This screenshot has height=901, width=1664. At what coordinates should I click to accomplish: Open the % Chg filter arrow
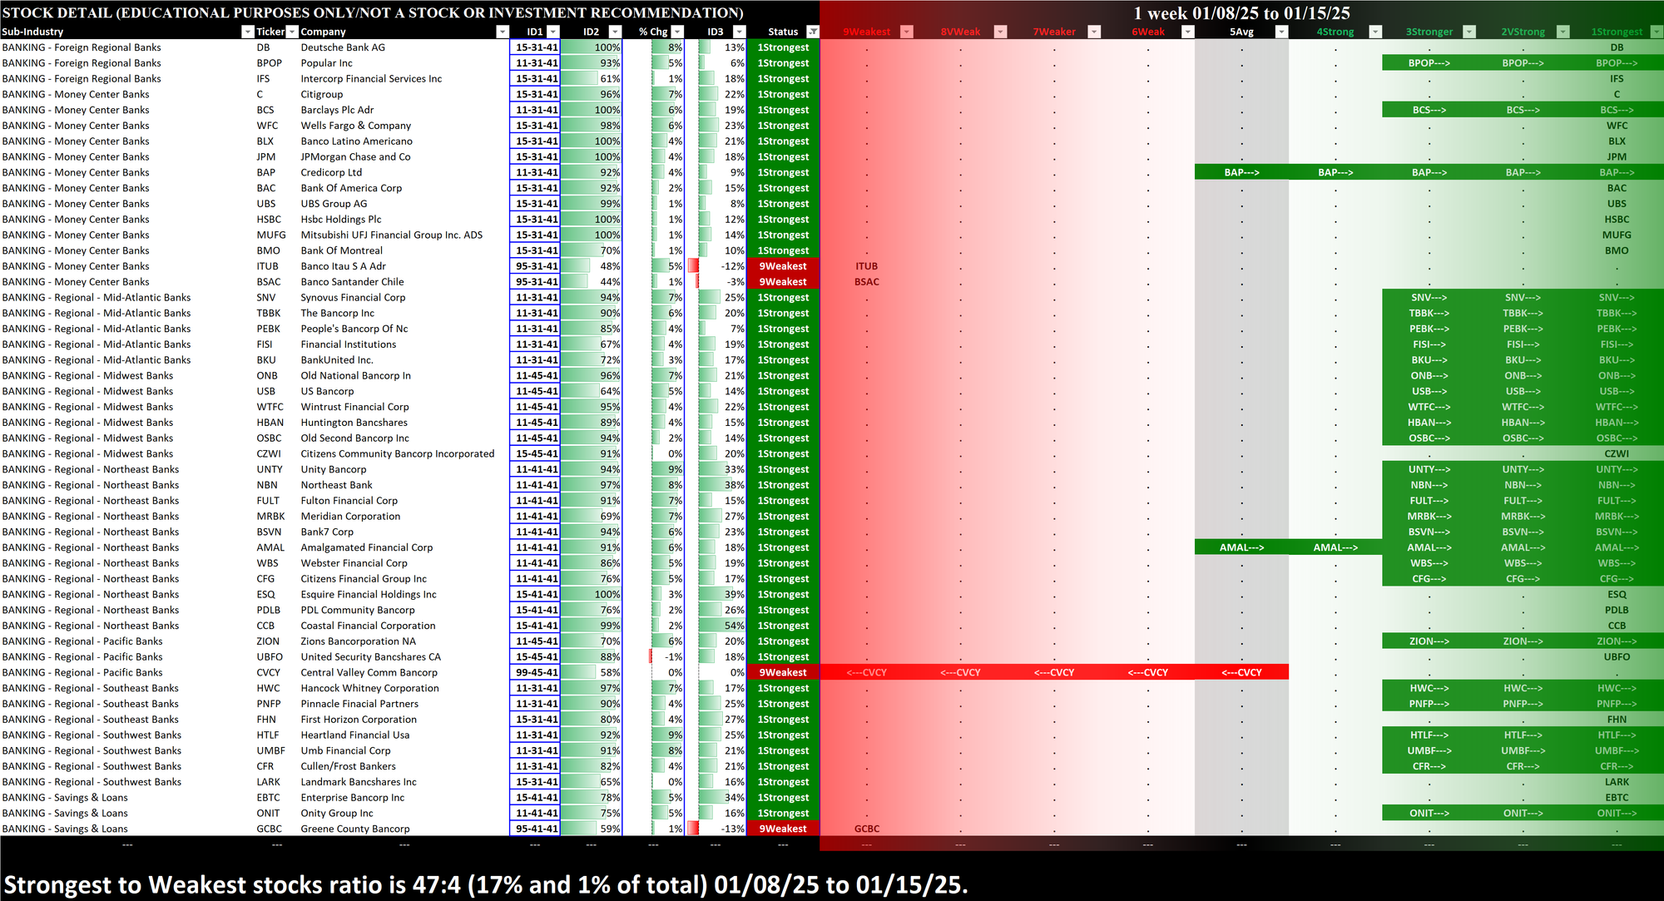point(679,32)
